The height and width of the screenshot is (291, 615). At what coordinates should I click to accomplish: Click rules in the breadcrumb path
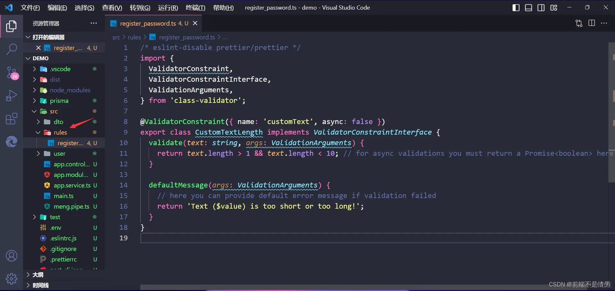134,37
